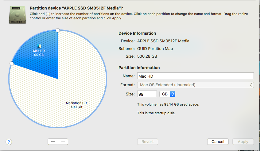Click the APPLE SSD SM0512F Media device value
Image resolution: width=260 pixels, height=151 pixels.
point(163,41)
